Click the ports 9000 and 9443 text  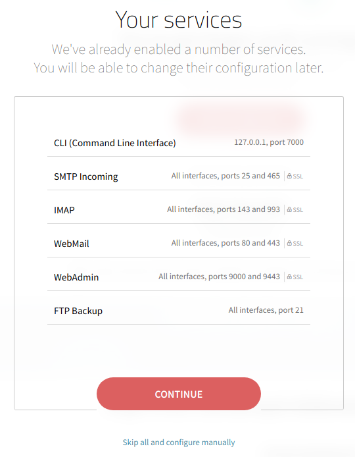point(244,277)
